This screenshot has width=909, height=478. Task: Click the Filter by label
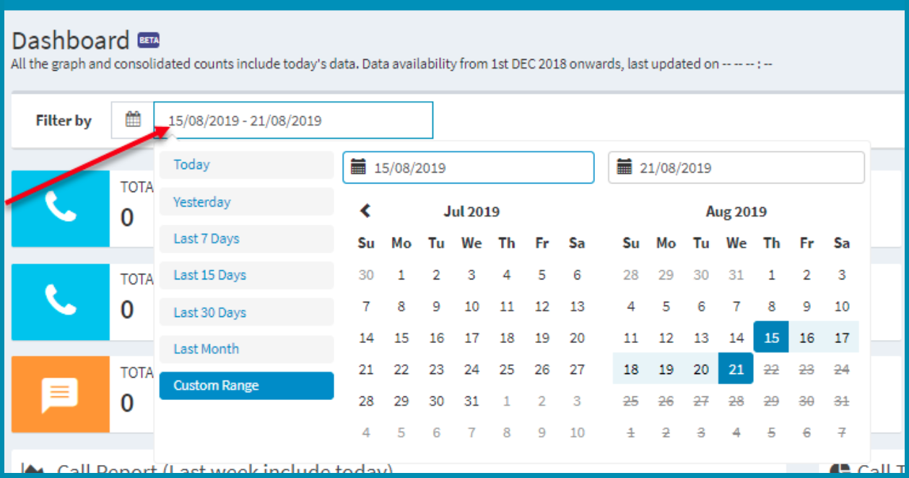tap(64, 121)
